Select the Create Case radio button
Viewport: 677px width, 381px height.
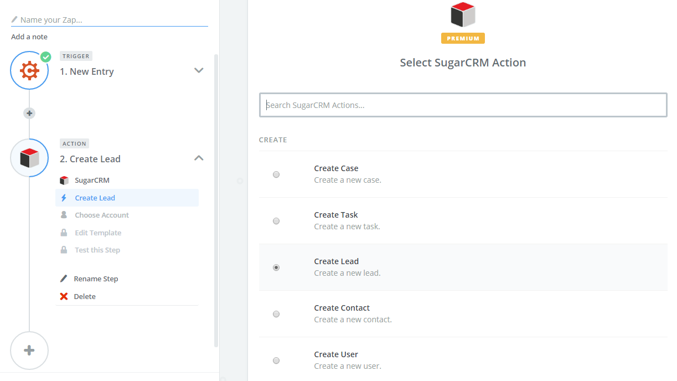click(x=276, y=174)
